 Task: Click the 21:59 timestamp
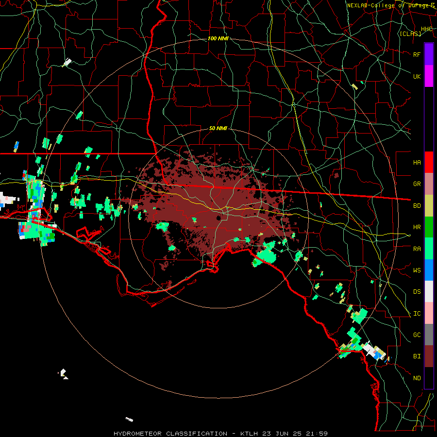point(317,434)
